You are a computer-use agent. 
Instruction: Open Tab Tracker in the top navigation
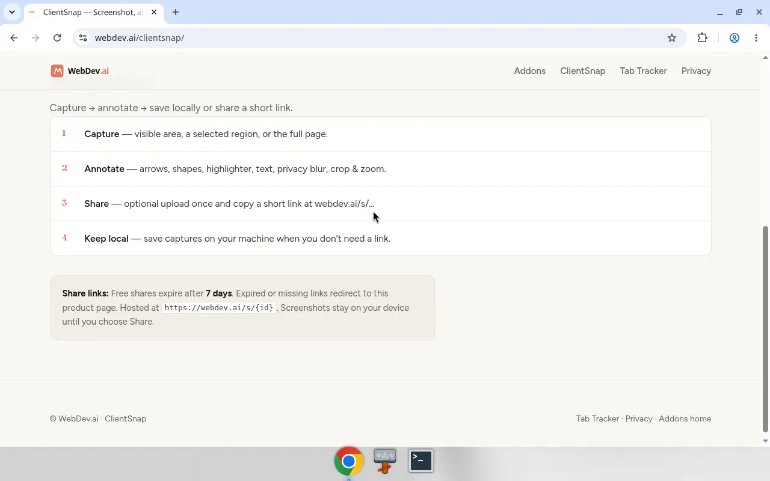643,71
